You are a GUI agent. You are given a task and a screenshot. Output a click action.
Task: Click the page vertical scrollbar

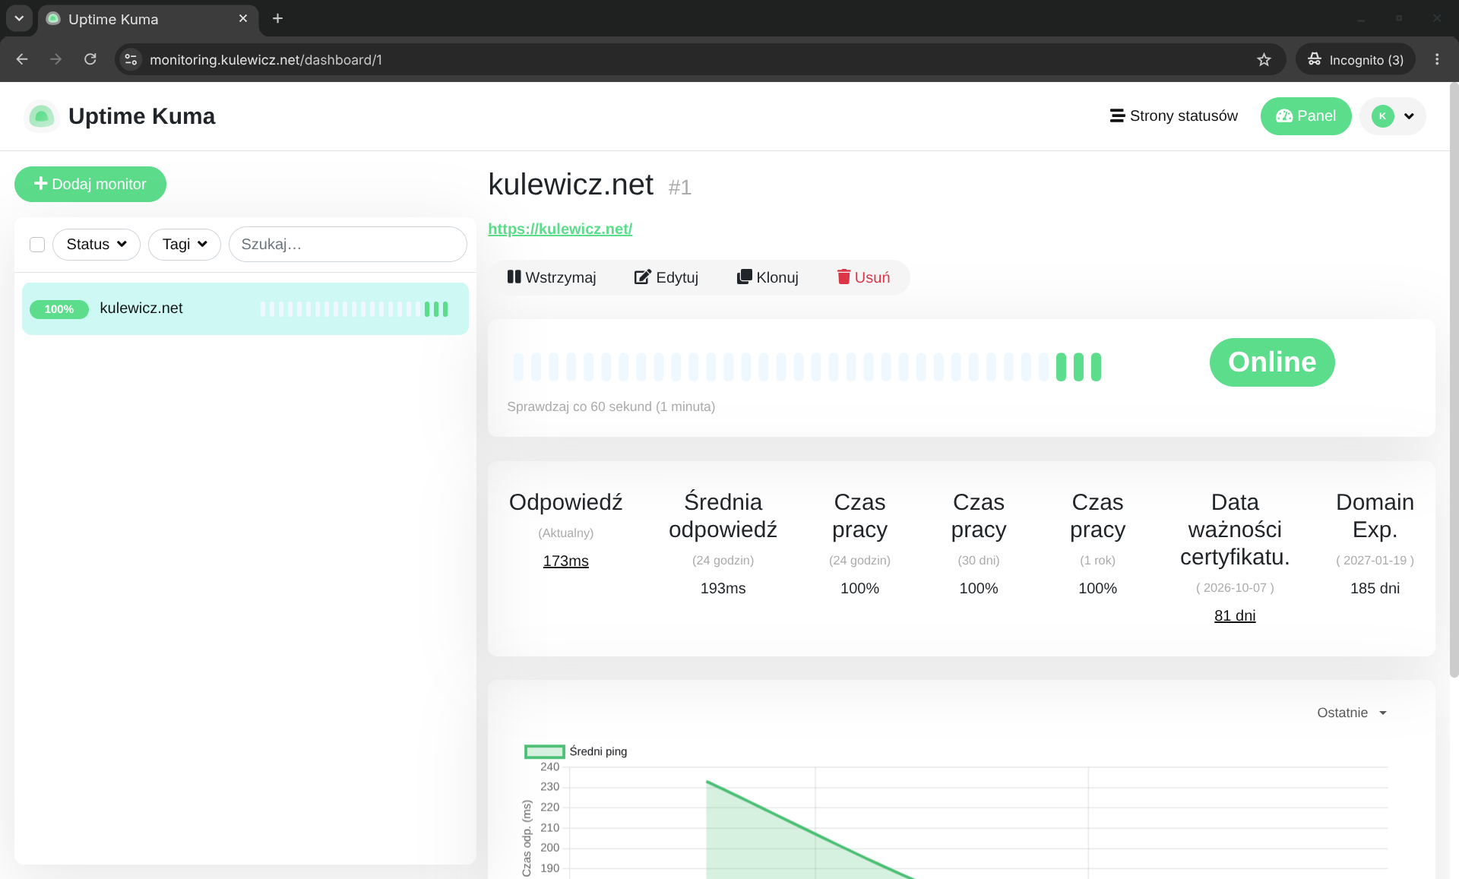pyautogui.click(x=1454, y=380)
